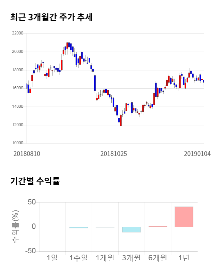
Task: Click the '50' return axis label
Action: tap(32, 202)
